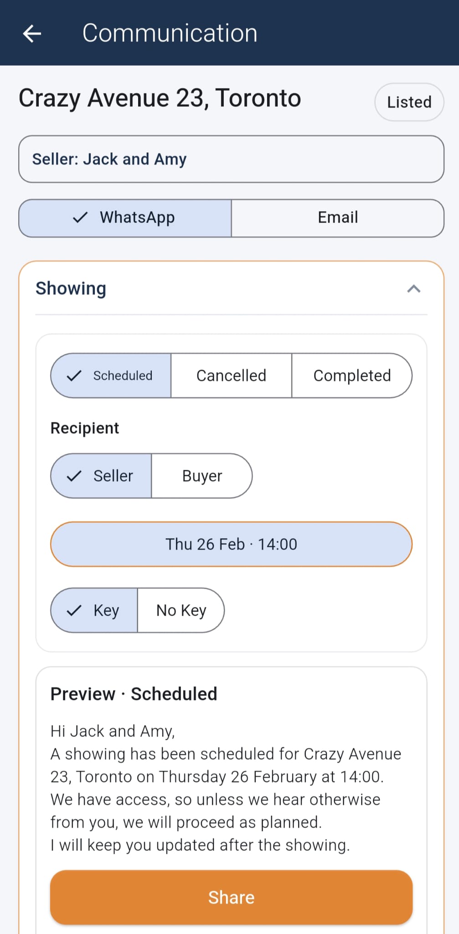Select the No Key option
Screen dimensions: 459x934
[181, 610]
